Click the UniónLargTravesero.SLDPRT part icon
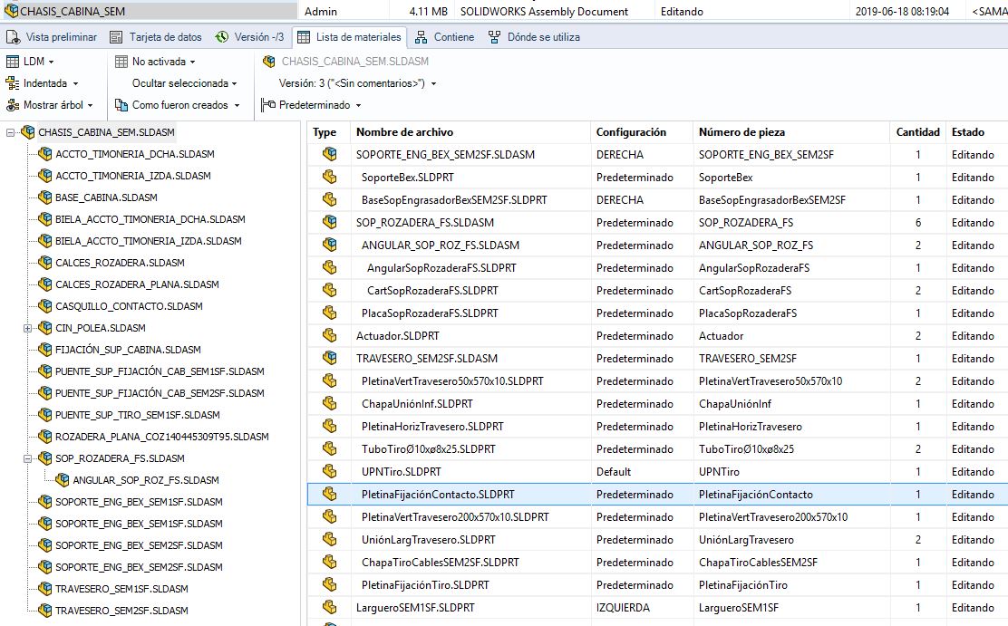The width and height of the screenshot is (1008, 626). tap(330, 539)
